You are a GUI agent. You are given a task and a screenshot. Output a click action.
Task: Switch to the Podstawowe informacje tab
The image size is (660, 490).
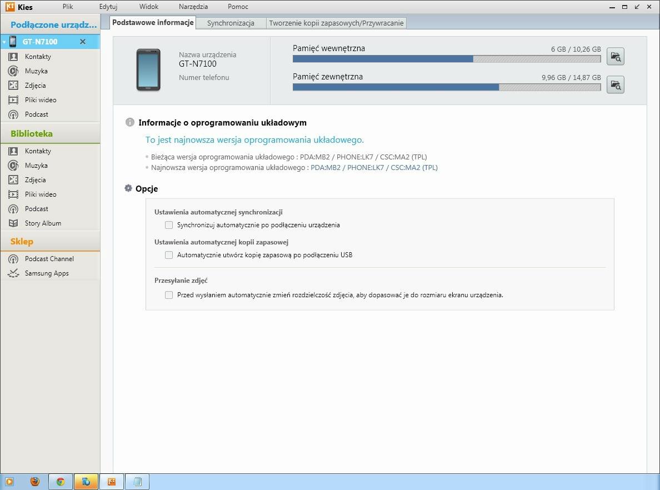click(153, 22)
